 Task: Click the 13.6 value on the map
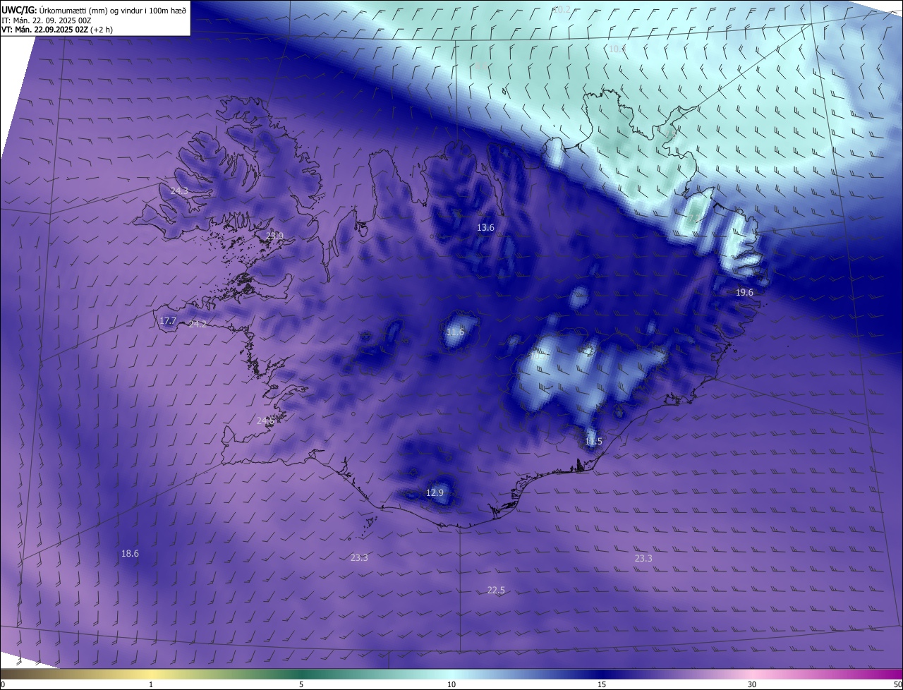tap(485, 228)
